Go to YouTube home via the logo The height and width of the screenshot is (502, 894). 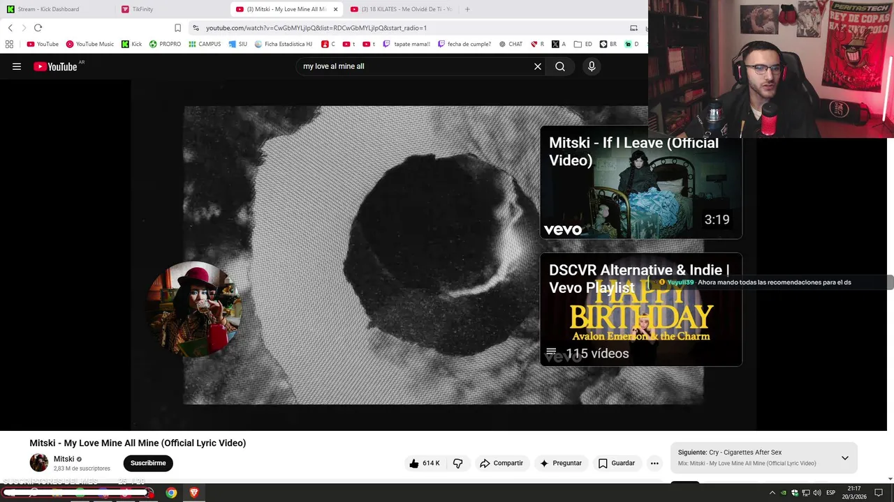tap(55, 66)
